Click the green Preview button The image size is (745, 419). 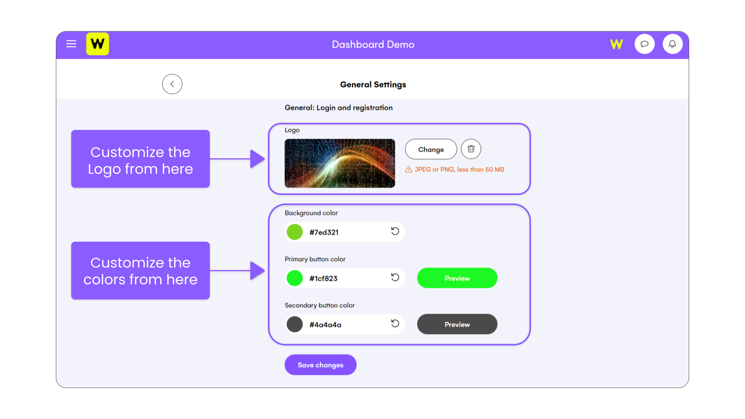pos(457,278)
